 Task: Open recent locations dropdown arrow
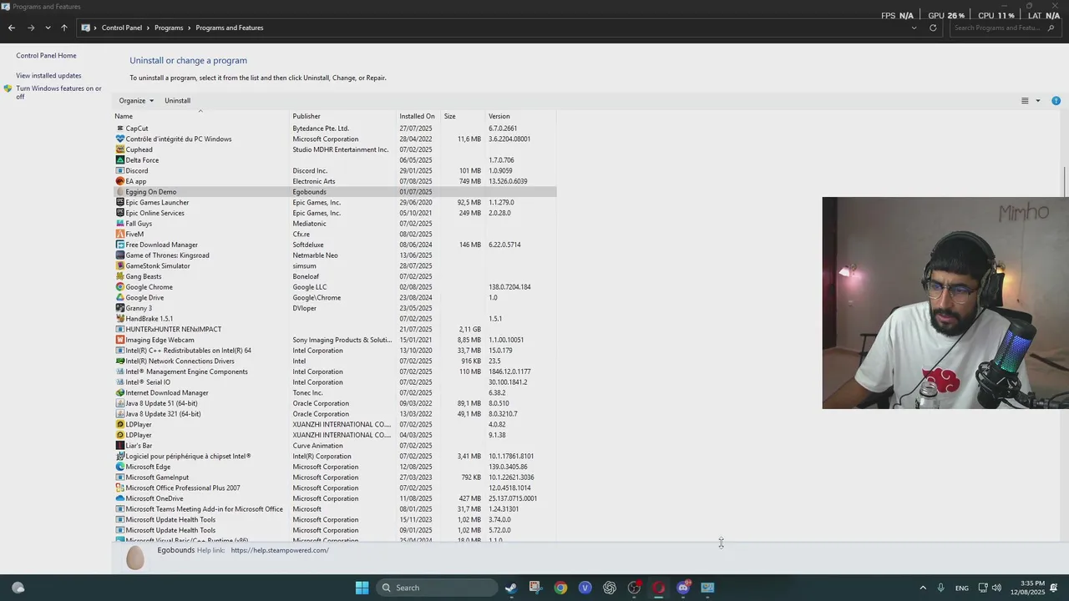(x=48, y=28)
